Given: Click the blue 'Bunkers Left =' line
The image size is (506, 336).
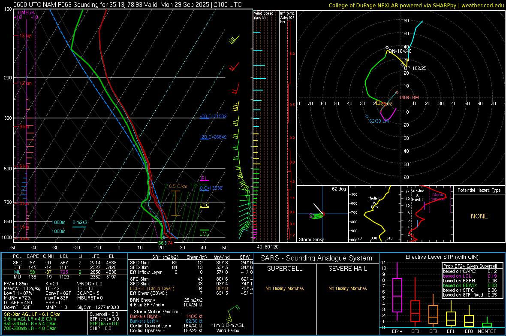Looking at the screenshot, I should (x=166, y=321).
